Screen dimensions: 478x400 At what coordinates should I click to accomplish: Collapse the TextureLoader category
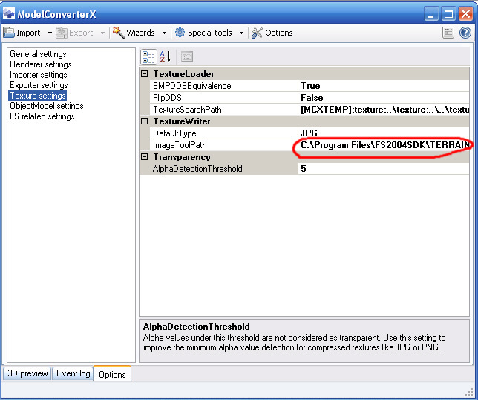point(145,74)
